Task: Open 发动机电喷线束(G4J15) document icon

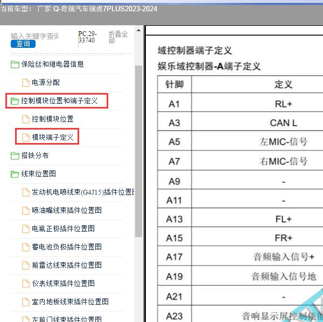Action: [x=25, y=192]
